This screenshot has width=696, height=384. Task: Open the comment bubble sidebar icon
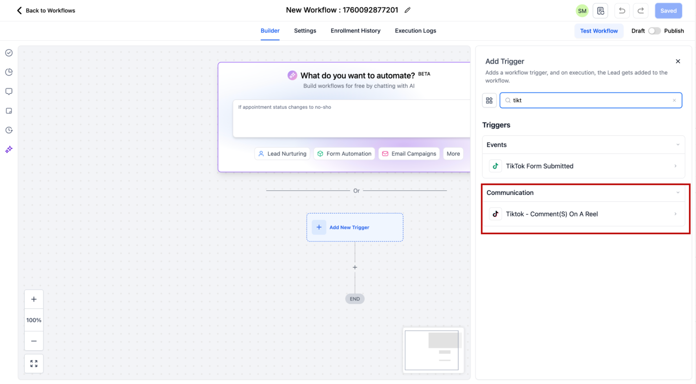point(9,92)
